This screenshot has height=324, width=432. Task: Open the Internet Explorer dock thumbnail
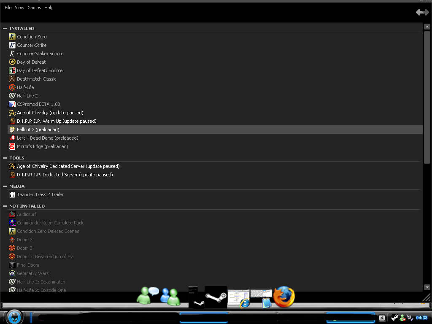(x=239, y=298)
